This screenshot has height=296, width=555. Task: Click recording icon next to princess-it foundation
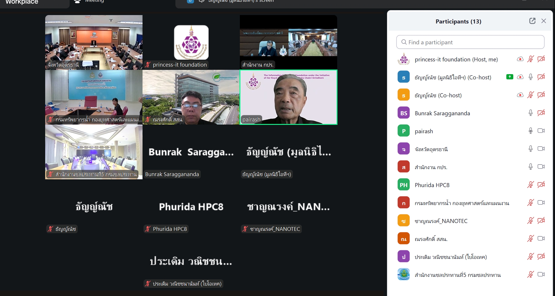click(520, 59)
